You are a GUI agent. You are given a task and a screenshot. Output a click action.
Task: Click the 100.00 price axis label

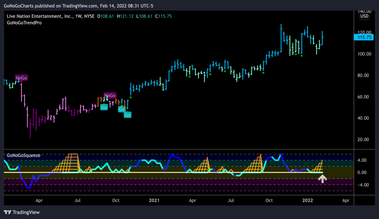[364, 54]
